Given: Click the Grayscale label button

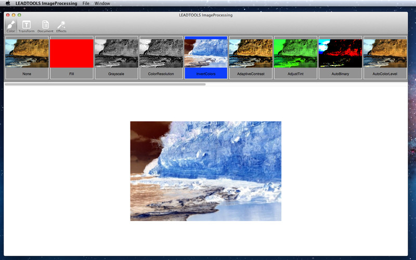Looking at the screenshot, I should pyautogui.click(x=116, y=73).
